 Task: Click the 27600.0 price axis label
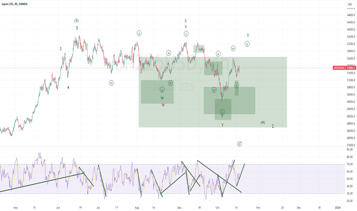coord(351,145)
